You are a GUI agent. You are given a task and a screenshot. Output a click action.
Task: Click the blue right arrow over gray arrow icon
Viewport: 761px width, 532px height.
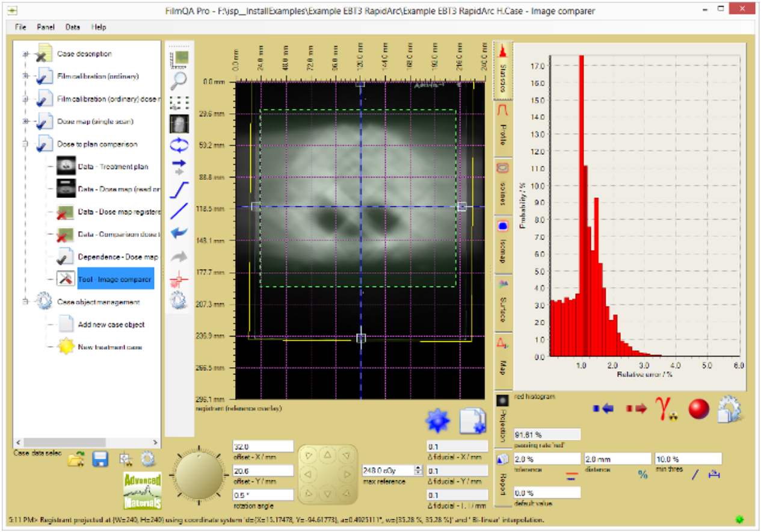179,167
